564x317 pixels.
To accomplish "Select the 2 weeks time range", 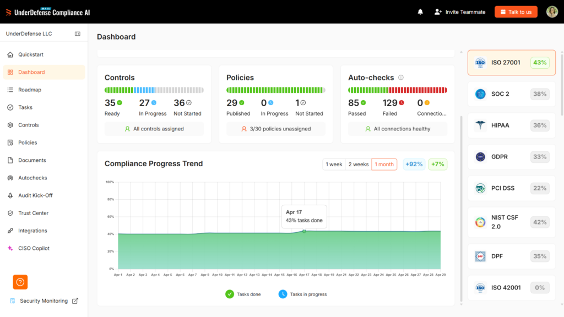I will click(358, 164).
